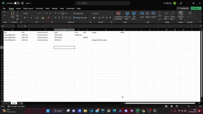Screen dimensions: 203x114
Task: Click the title bar Search box
Action: coord(102,3)
